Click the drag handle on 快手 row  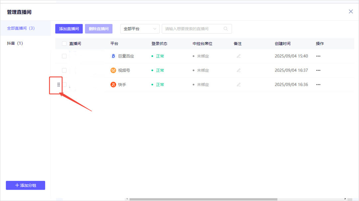coord(59,85)
